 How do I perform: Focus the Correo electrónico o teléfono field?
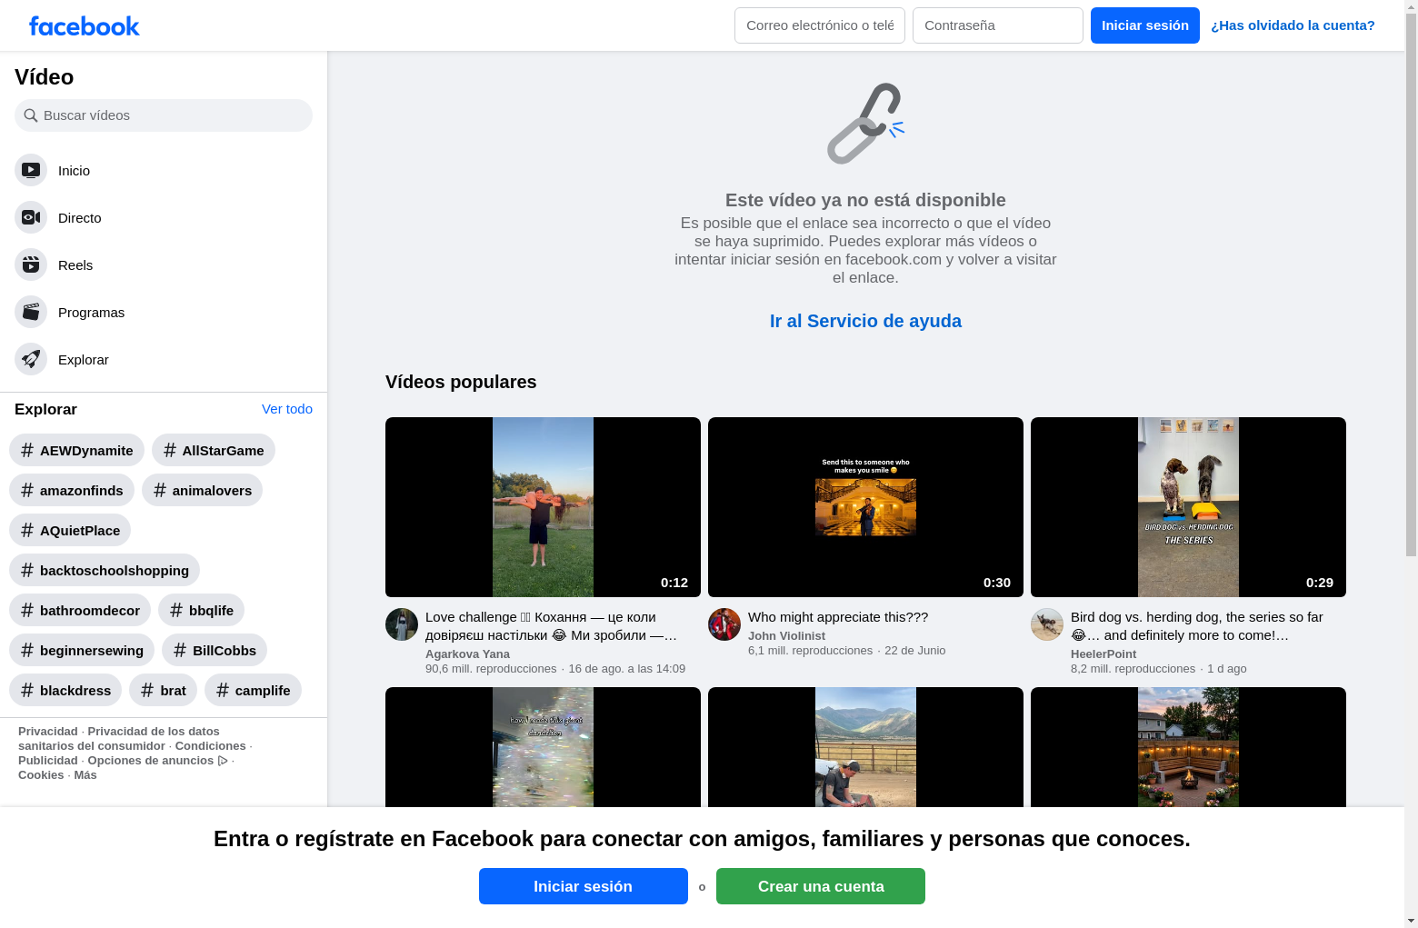[820, 25]
